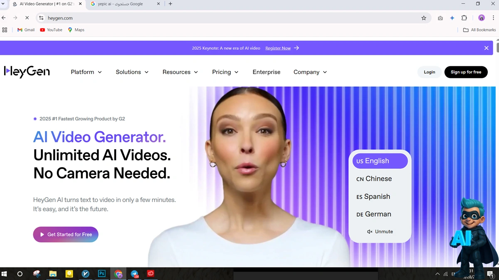Close the 2025 Keynote banner
The image size is (499, 280).
coord(487,48)
